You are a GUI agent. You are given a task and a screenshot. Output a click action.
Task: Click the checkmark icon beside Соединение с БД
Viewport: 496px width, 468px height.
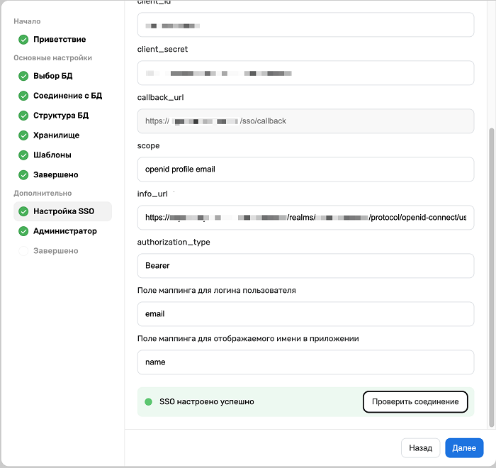click(24, 96)
